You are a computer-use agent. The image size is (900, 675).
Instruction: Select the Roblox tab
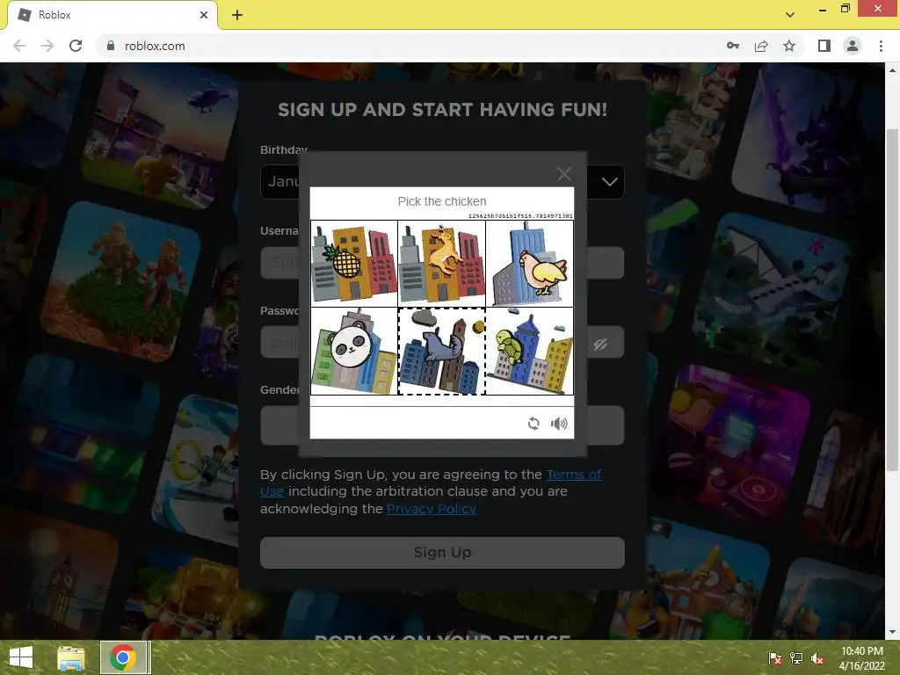(x=112, y=15)
